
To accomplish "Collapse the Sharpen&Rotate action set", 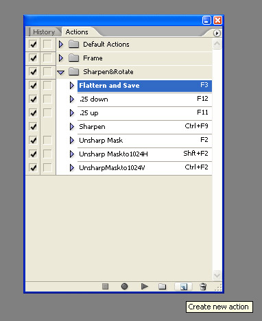I will [61, 73].
